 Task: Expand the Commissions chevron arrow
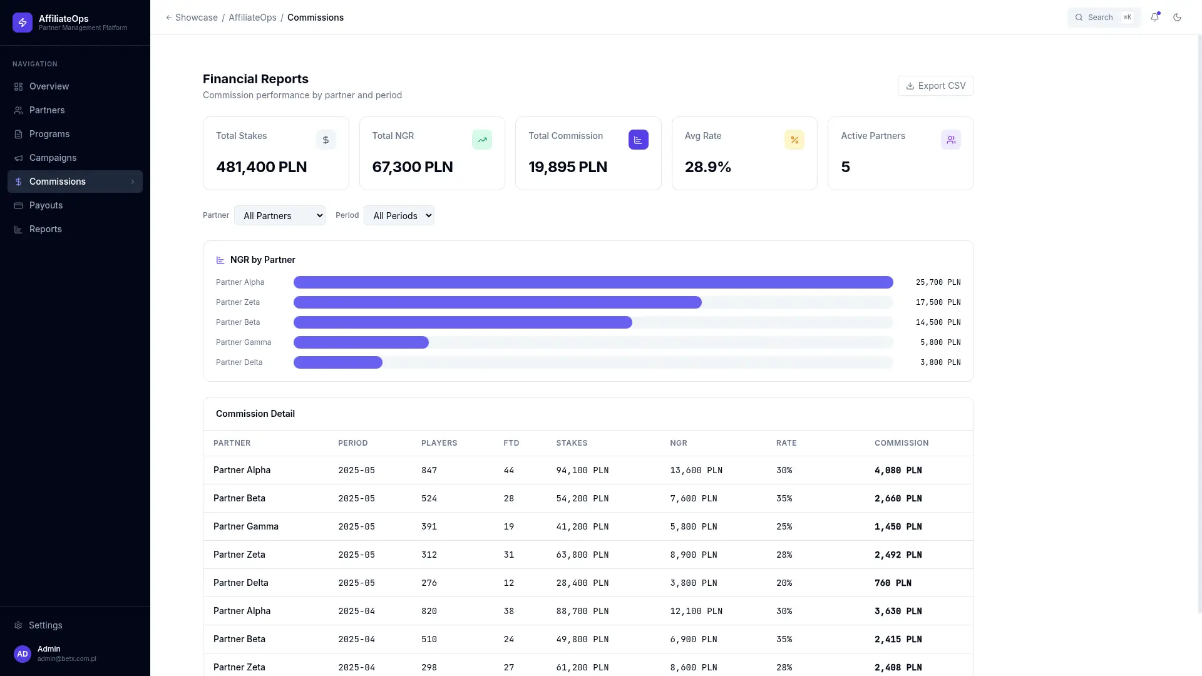(x=133, y=182)
